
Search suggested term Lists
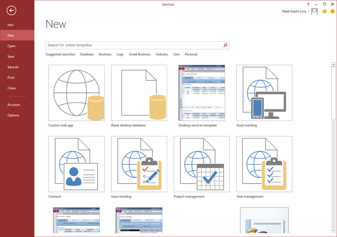(176, 54)
